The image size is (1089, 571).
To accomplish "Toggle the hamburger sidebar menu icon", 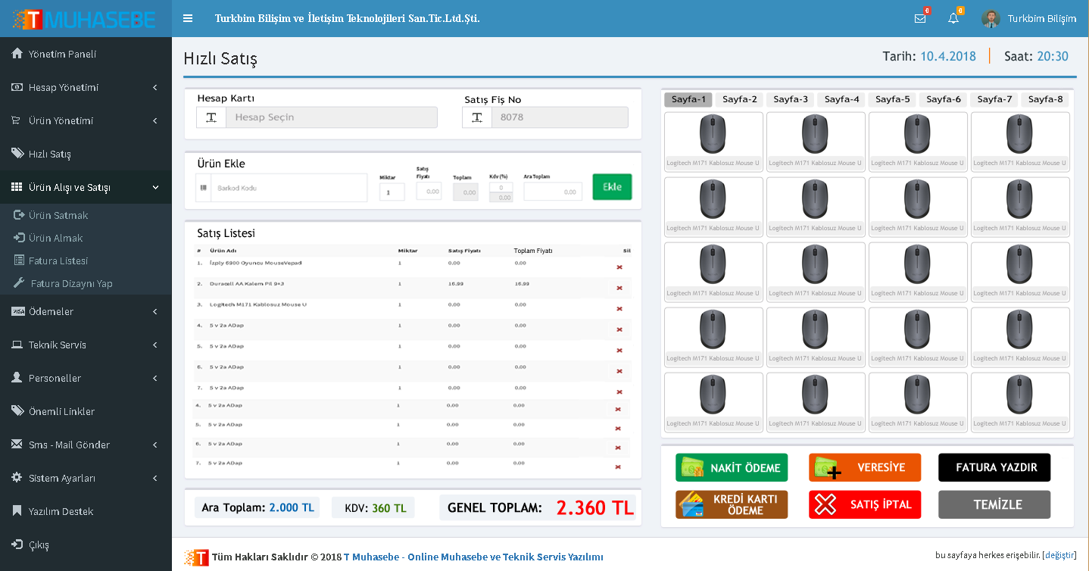I will pyautogui.click(x=188, y=18).
